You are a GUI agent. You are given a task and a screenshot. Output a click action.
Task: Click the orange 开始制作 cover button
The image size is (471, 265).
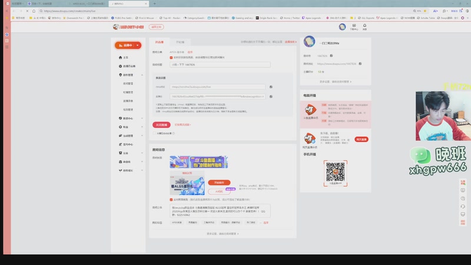tap(219, 183)
